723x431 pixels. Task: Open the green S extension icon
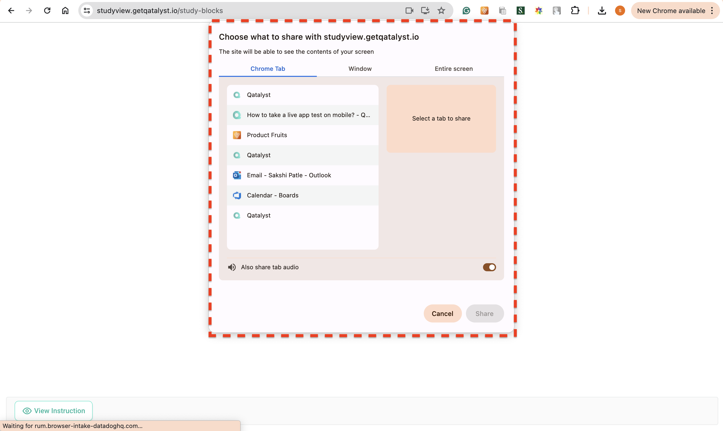click(520, 11)
